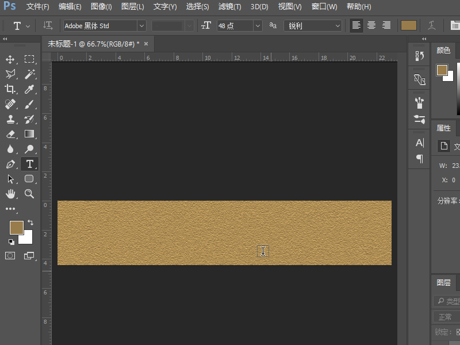Open the 窗口(W) menu
This screenshot has width=460, height=345.
[324, 6]
